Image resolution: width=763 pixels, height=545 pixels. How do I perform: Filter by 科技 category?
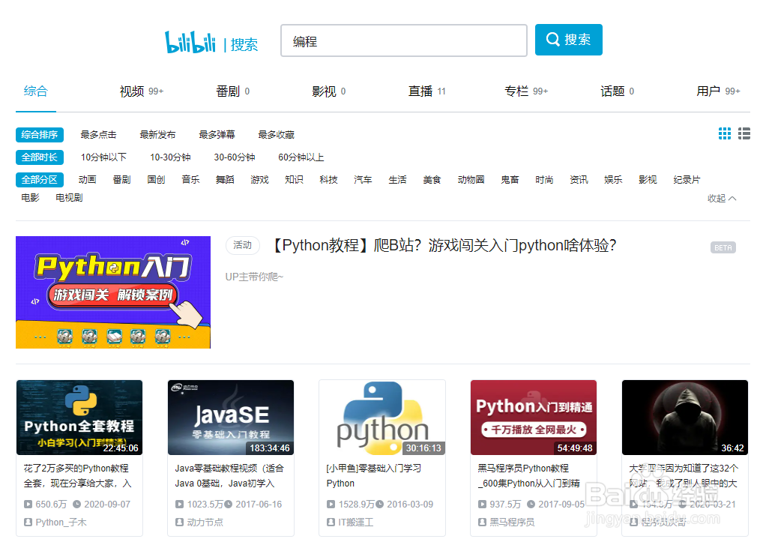click(x=329, y=180)
